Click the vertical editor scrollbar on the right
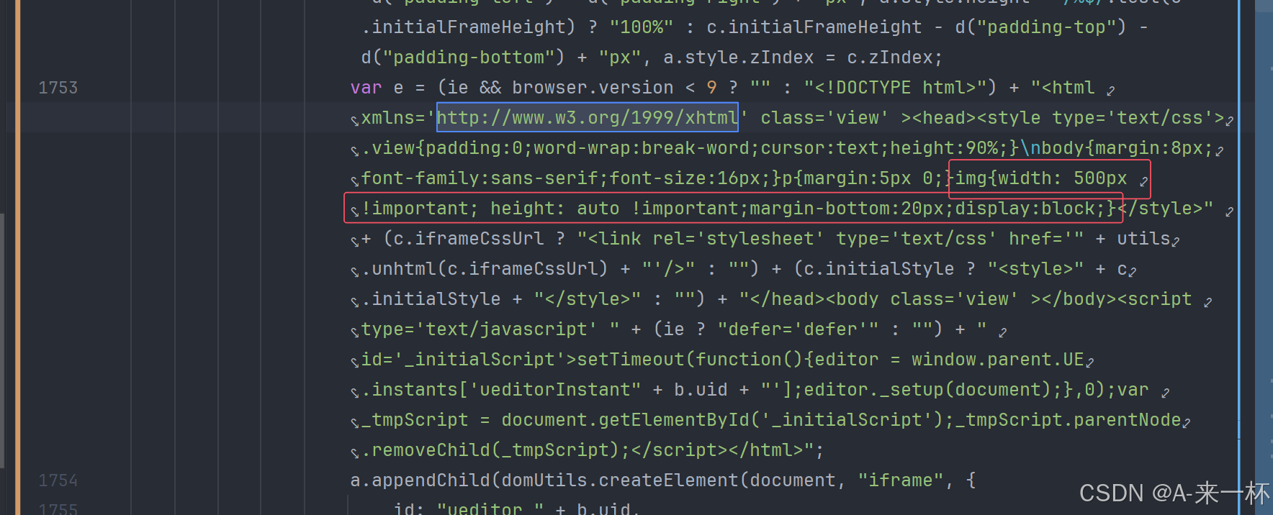Screen dimensions: 1273x515 (1264, 257)
